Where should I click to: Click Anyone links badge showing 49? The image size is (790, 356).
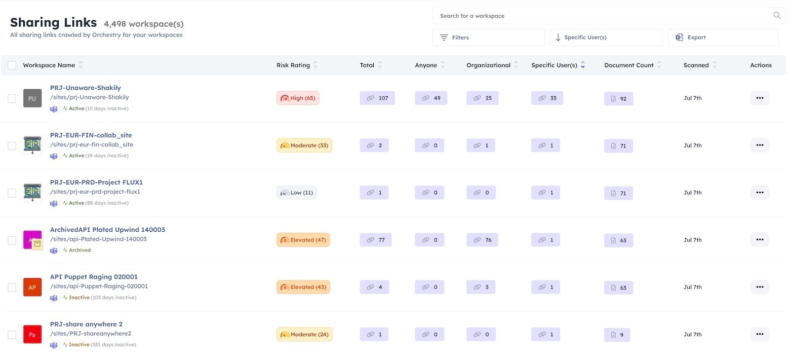431,98
